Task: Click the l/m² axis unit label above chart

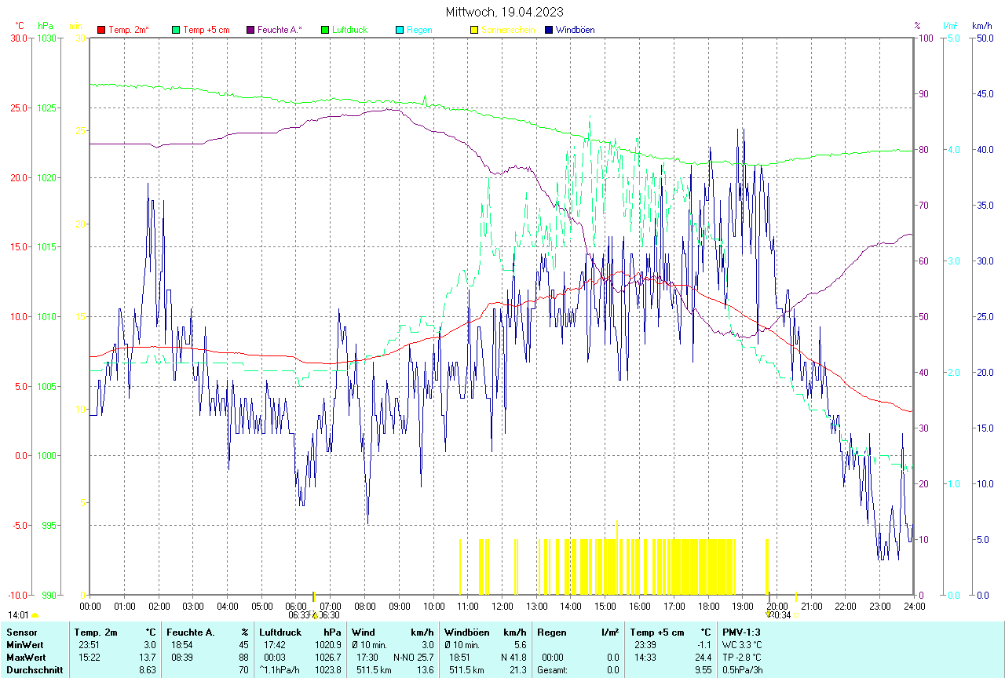Action: (952, 26)
